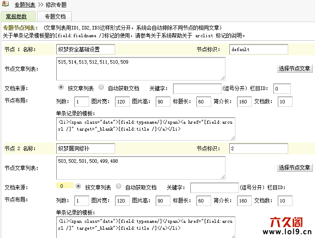Viewport: 315px width, 238px height.
Task: Select 自动获取文档 radio for node 1
Action: [101, 87]
